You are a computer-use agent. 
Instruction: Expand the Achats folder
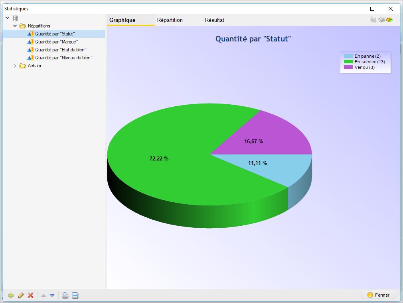(15, 66)
